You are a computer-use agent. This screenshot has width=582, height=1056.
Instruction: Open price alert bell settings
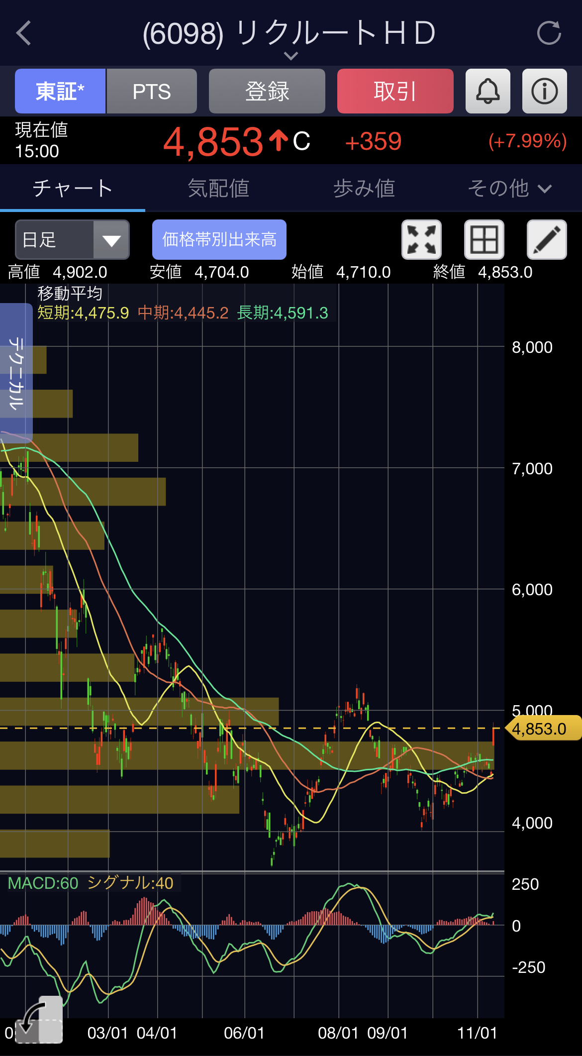[488, 91]
